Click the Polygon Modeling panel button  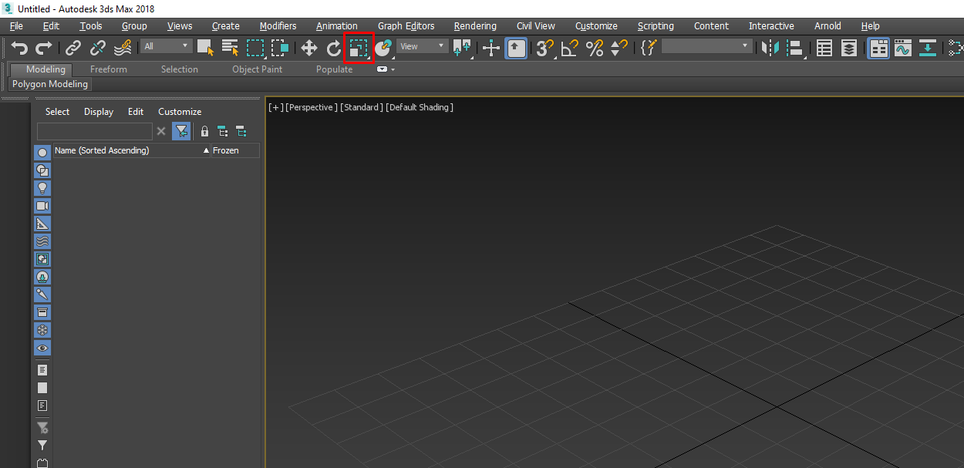point(50,84)
